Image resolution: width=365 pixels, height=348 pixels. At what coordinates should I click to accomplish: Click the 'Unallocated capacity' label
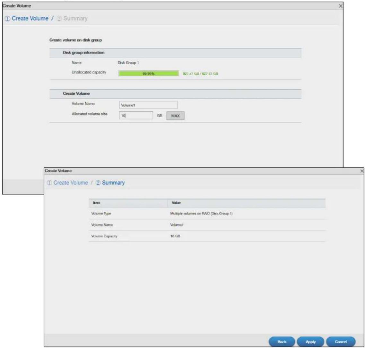(x=89, y=72)
